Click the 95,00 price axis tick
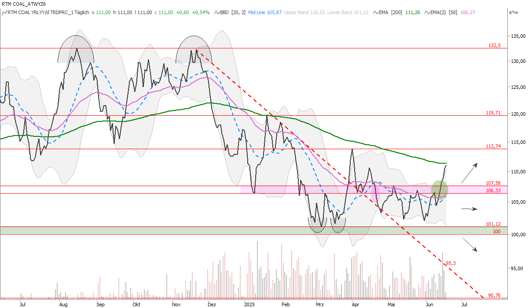528x308 pixels. tap(517, 268)
